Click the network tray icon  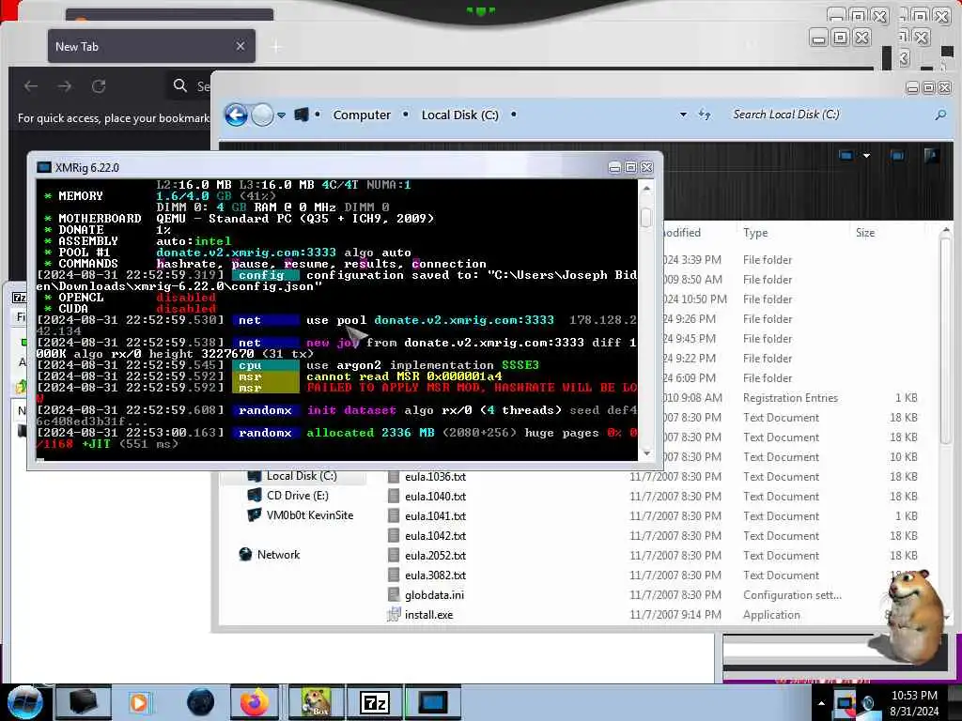845,703
